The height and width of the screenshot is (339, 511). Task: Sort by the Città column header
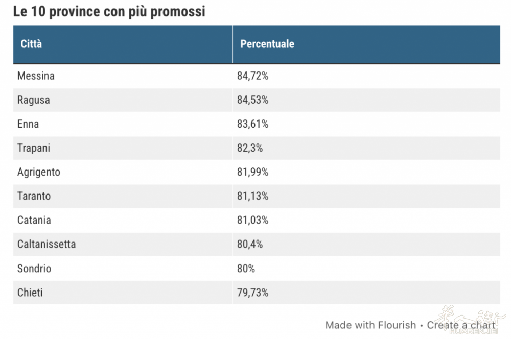31,44
